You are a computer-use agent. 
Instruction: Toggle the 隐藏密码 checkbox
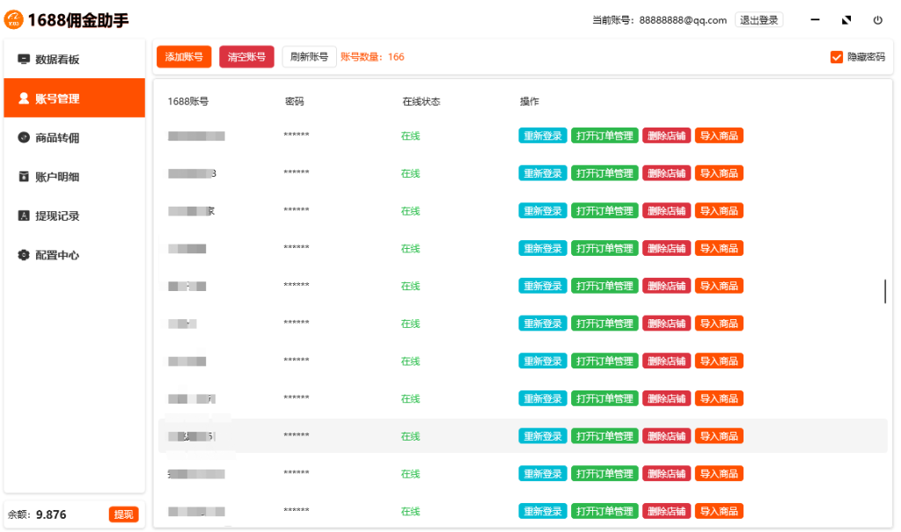click(836, 57)
